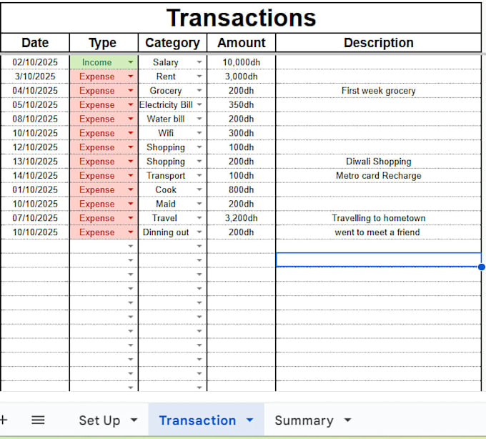Select date cell 01/10/2025
The height and width of the screenshot is (439, 486).
coord(35,189)
